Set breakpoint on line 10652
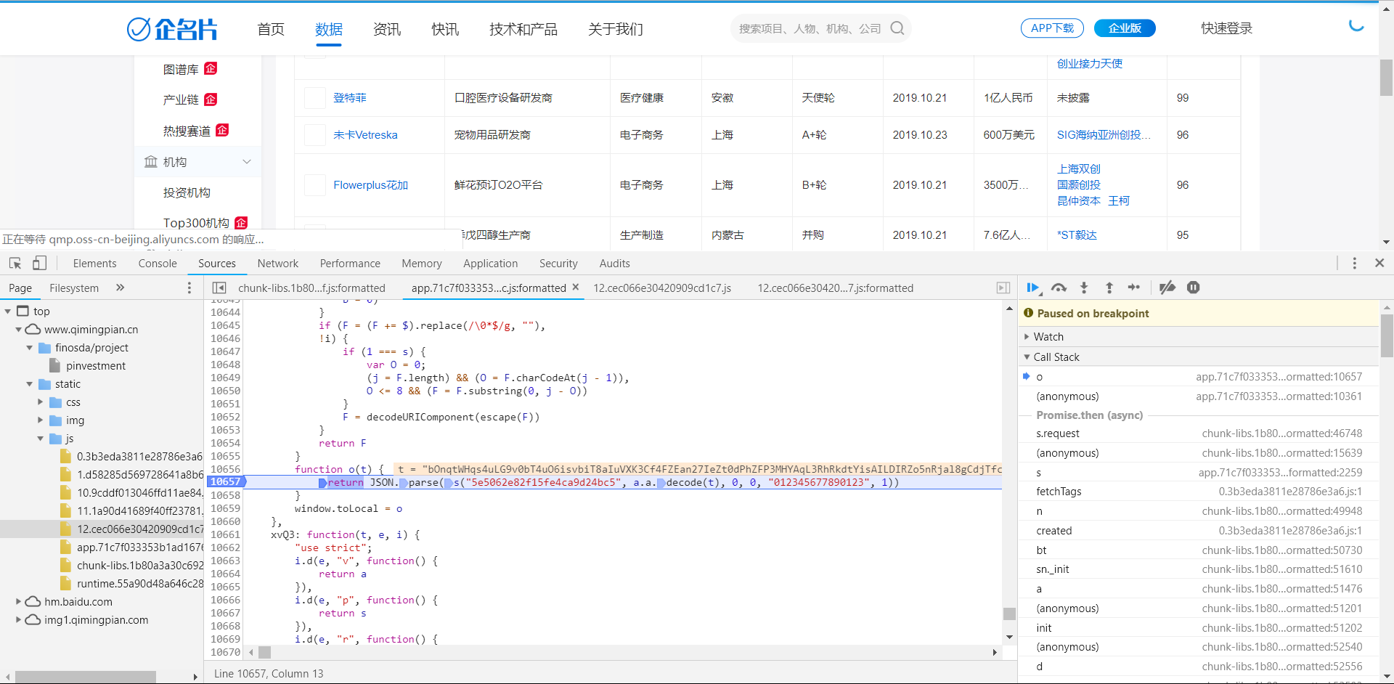 click(226, 417)
